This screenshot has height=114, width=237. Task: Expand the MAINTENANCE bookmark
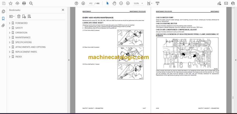point(10,37)
